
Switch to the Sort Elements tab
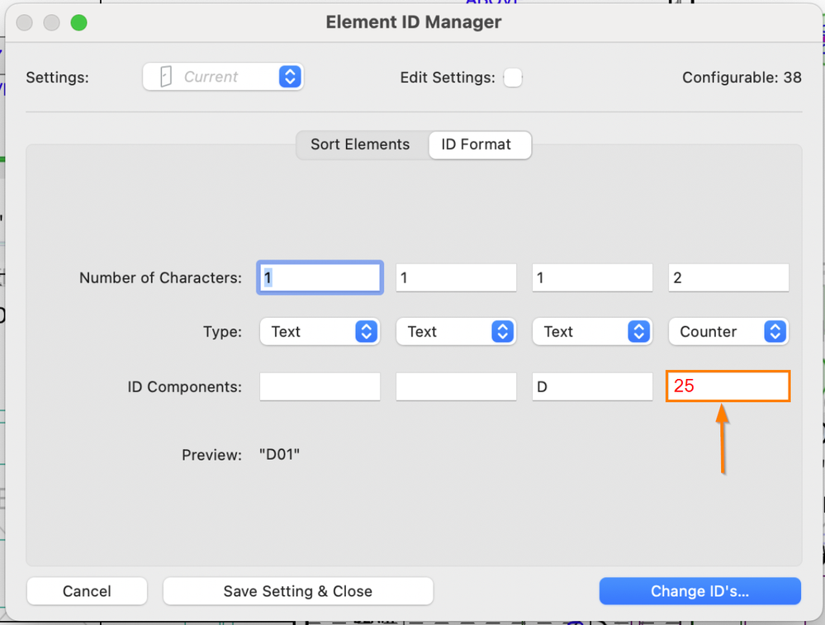[x=360, y=144]
